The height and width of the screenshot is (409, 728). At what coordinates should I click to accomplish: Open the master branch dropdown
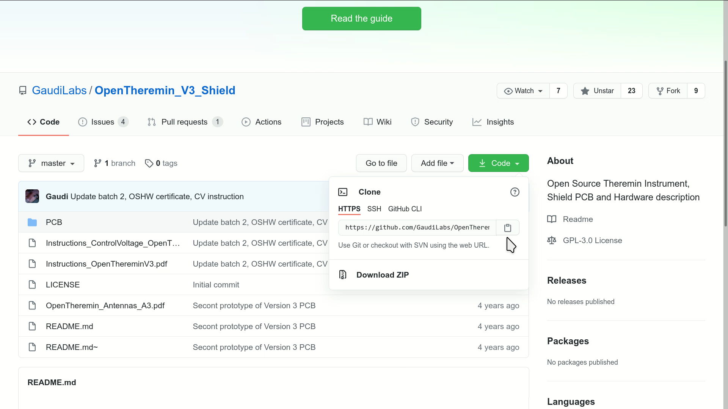click(x=51, y=163)
